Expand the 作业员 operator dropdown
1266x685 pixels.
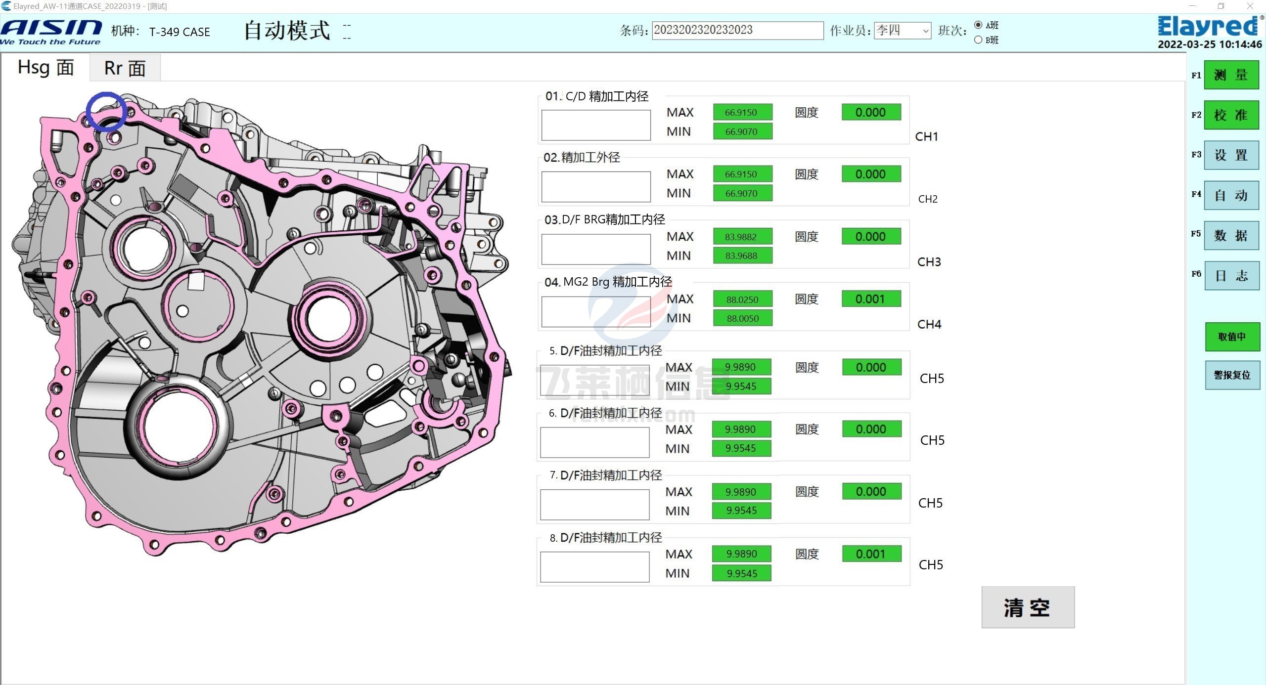tap(925, 31)
